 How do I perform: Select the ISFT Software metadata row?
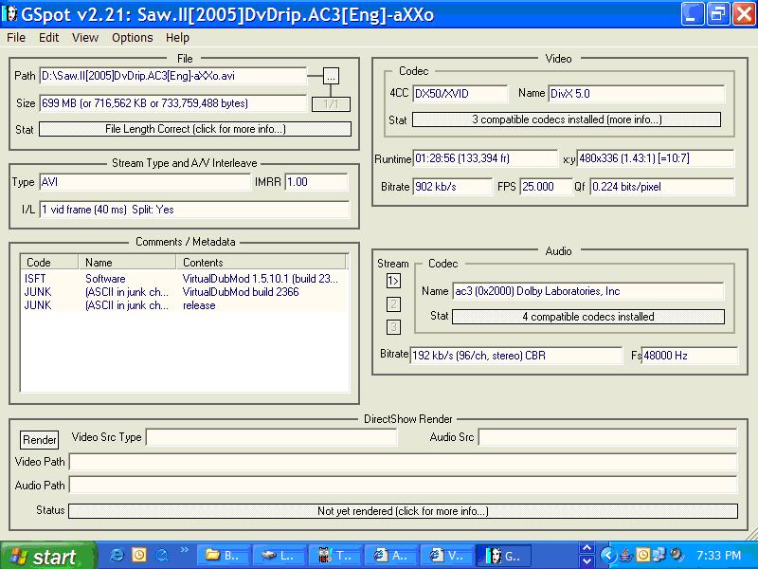[184, 279]
